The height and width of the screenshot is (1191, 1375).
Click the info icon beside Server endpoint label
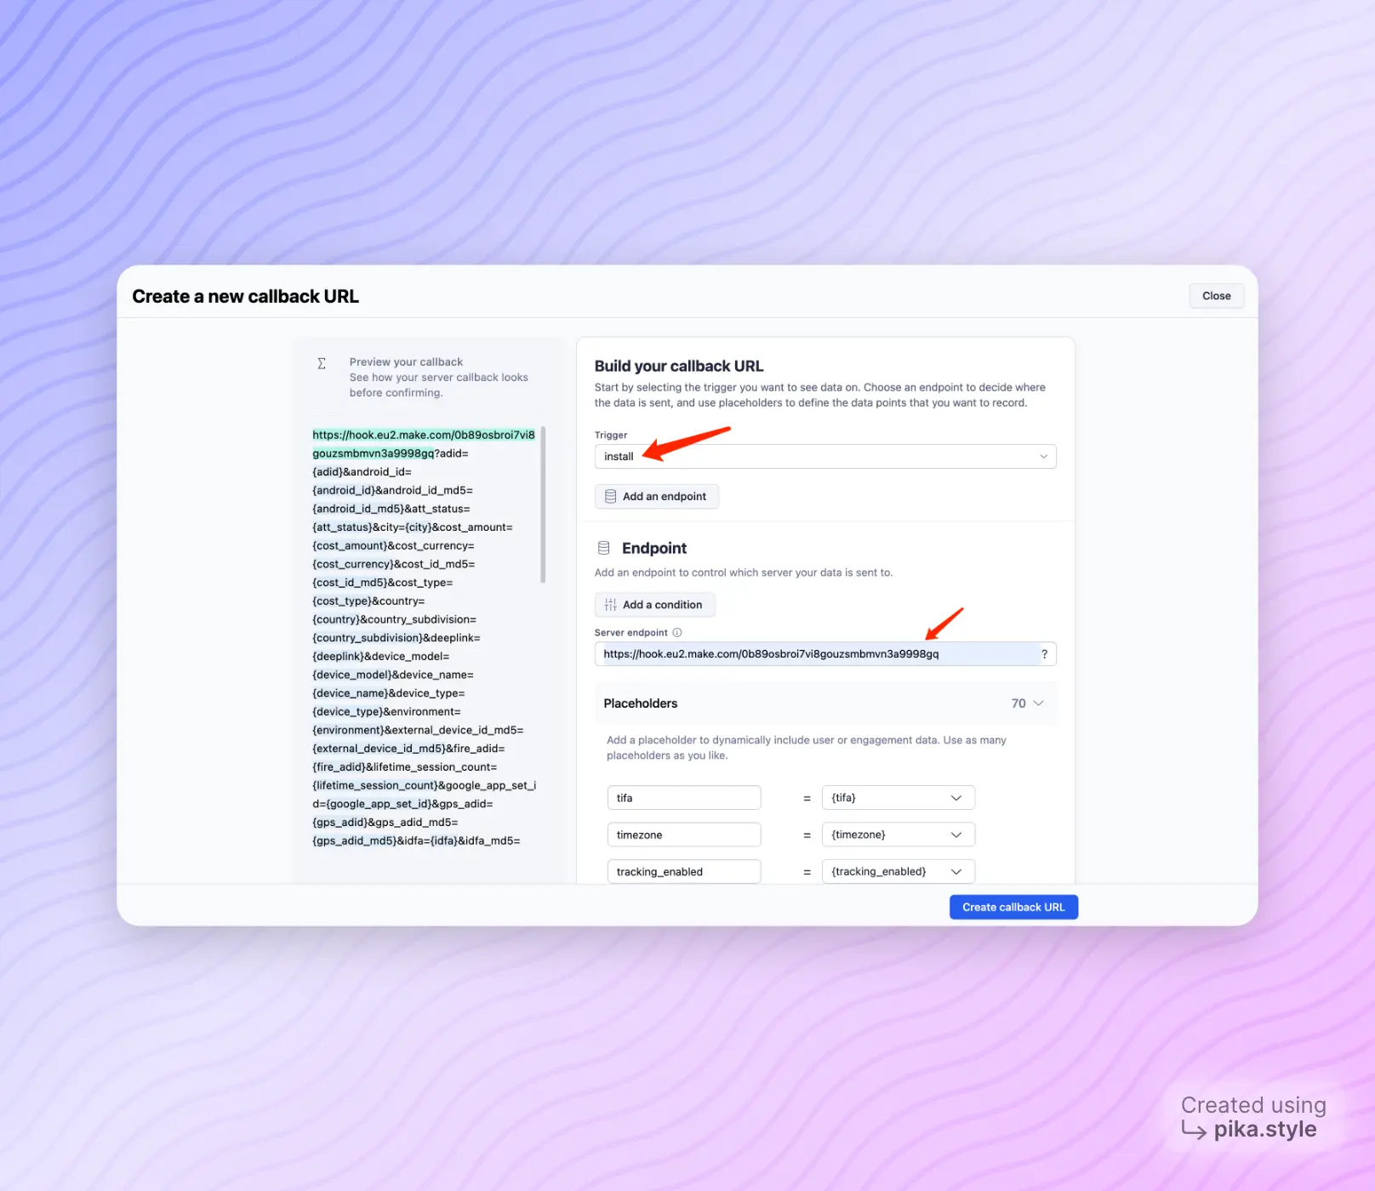pos(676,632)
